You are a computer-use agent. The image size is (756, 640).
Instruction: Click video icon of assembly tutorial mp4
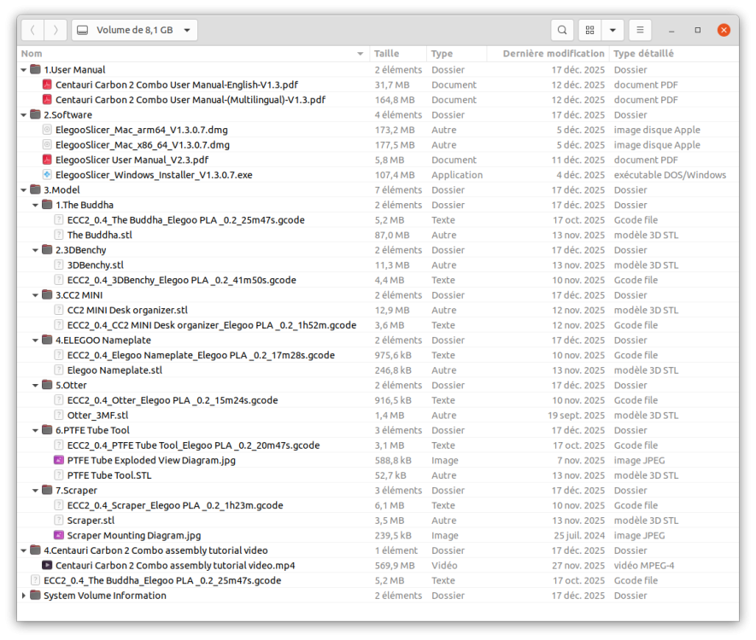[x=47, y=566]
